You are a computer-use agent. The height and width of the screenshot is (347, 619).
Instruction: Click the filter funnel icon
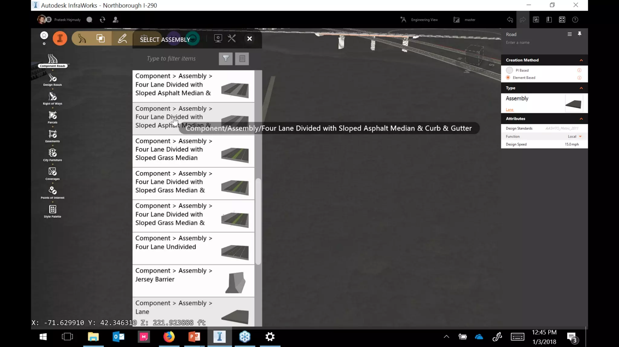[x=226, y=59]
